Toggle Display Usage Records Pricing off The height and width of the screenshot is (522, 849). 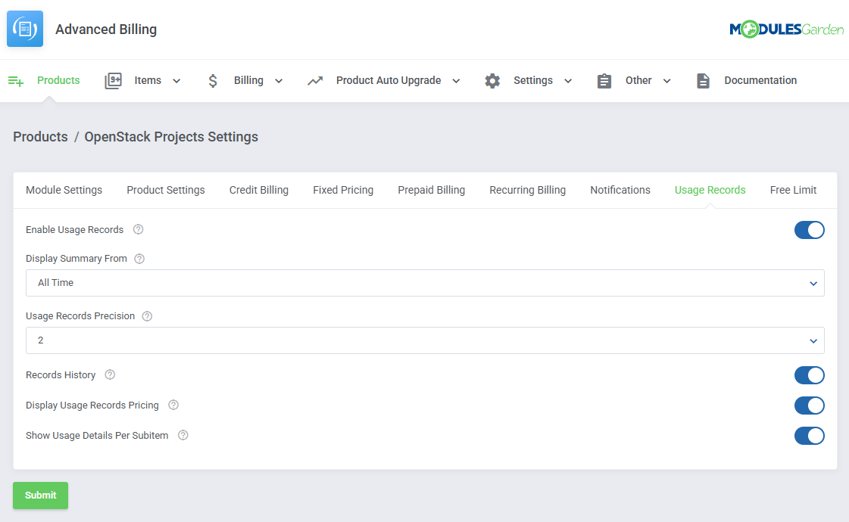pos(809,405)
